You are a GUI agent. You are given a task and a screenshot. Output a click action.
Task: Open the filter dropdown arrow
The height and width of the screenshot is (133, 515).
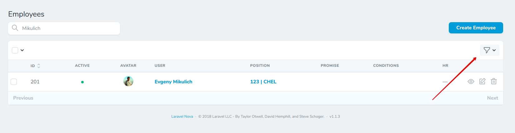coord(494,50)
